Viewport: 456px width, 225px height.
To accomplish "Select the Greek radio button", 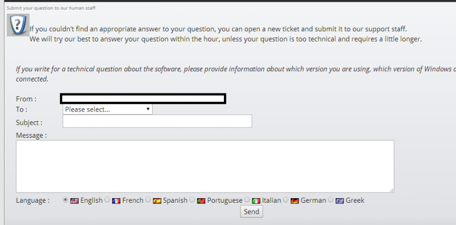I will tap(331, 200).
